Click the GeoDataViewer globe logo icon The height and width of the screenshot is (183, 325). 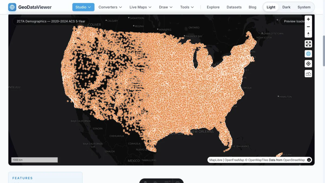coord(12,7)
